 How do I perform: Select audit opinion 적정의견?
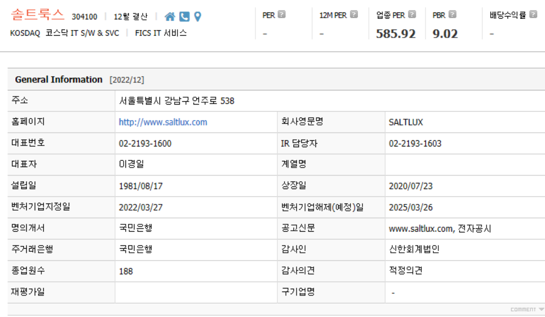pos(405,270)
